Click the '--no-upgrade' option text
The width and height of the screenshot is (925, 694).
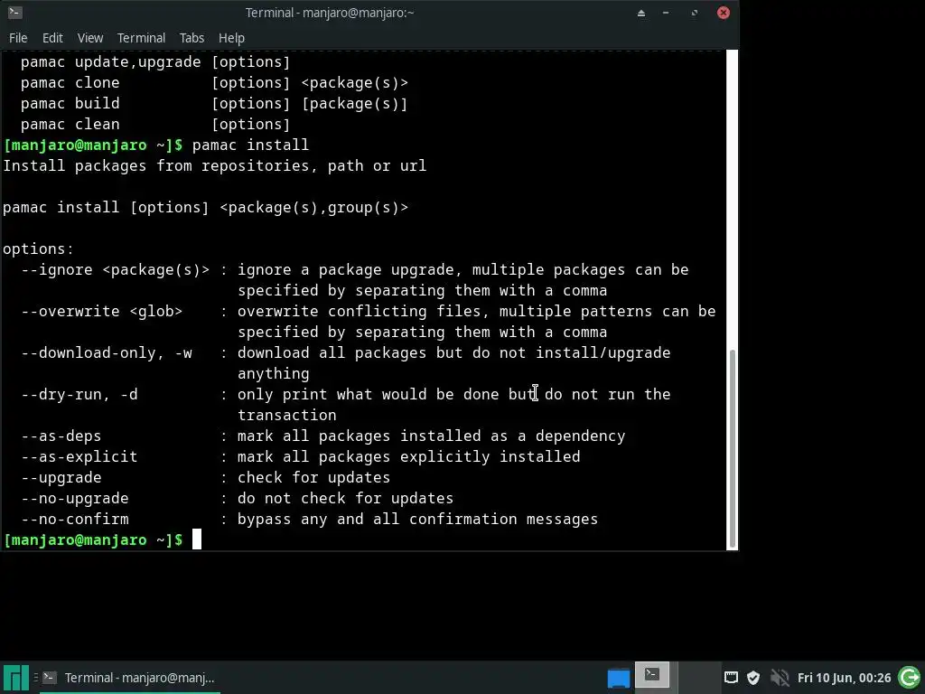(x=75, y=498)
